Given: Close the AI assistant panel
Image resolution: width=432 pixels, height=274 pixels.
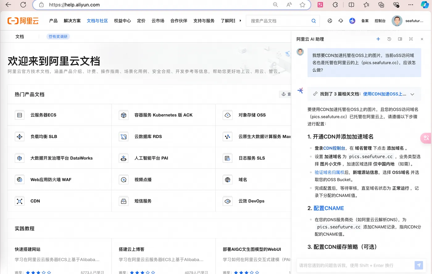Looking at the screenshot, I should click(422, 39).
